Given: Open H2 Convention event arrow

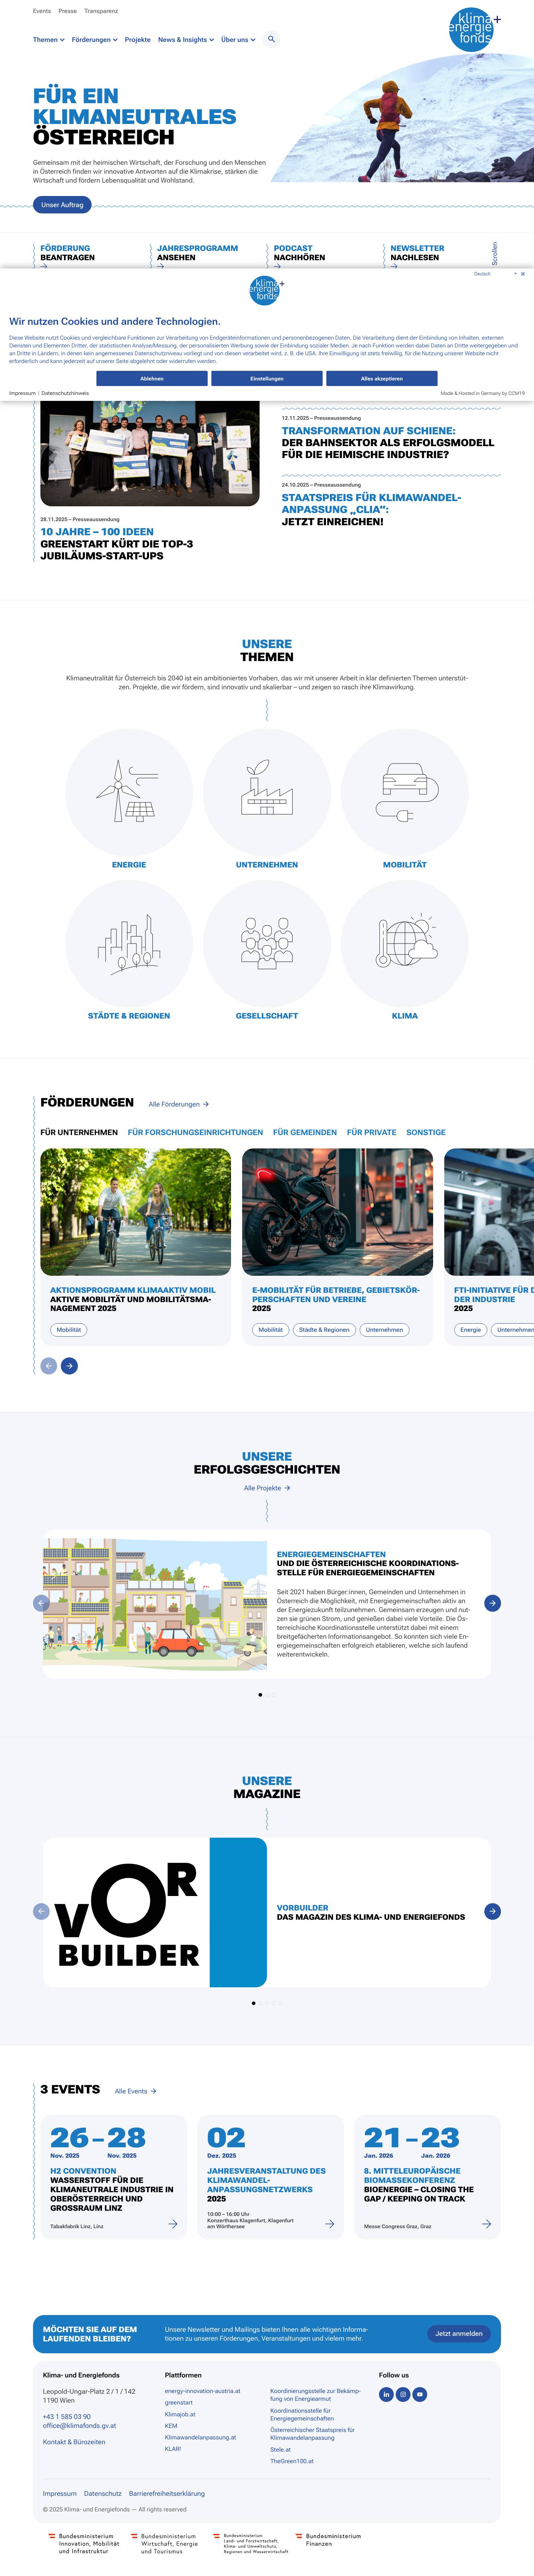Looking at the screenshot, I should coord(173,2224).
